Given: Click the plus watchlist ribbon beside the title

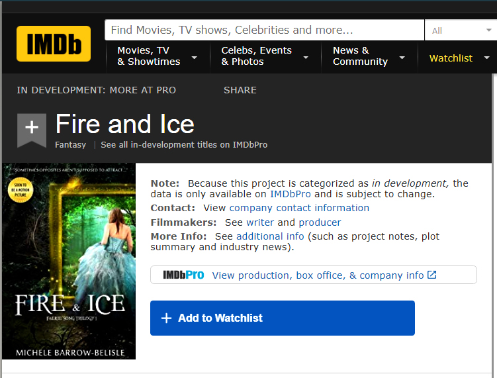Looking at the screenshot, I should tap(31, 129).
